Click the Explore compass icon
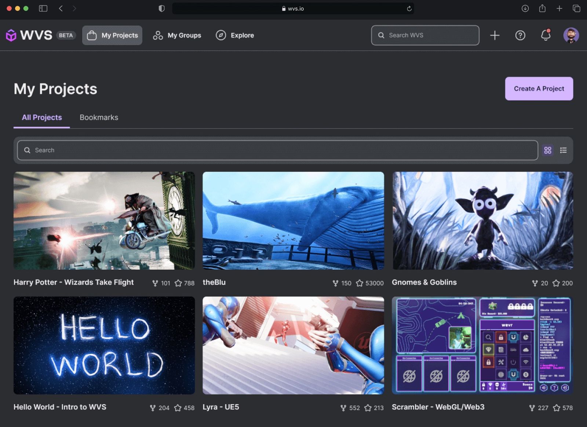Viewport: 587px width, 427px height. [x=220, y=35]
